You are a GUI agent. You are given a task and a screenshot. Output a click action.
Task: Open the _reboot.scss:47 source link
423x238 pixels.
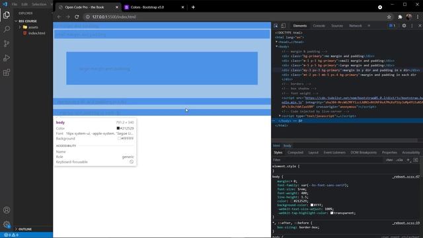click(x=406, y=177)
